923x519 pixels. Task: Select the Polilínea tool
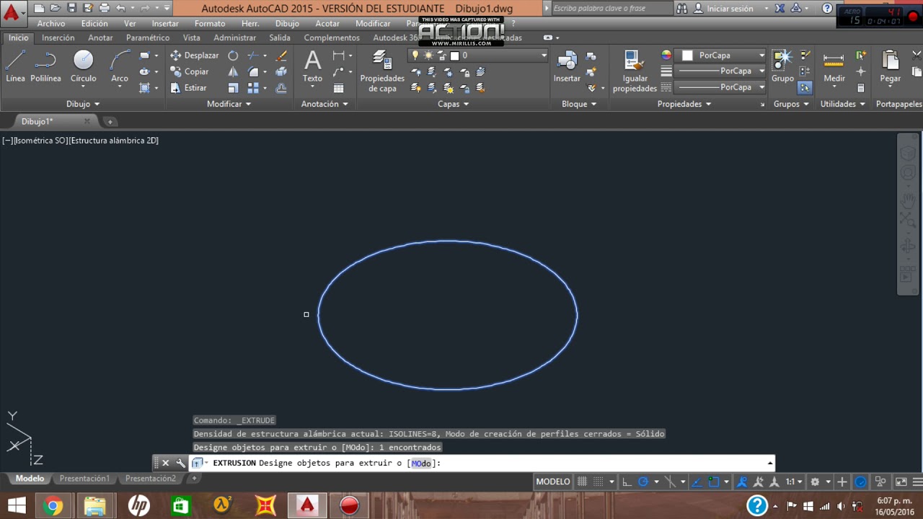45,67
